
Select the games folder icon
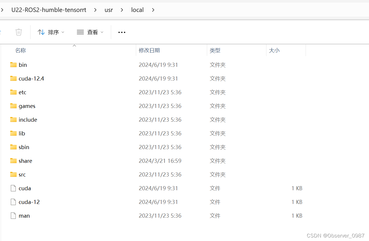tap(13, 106)
